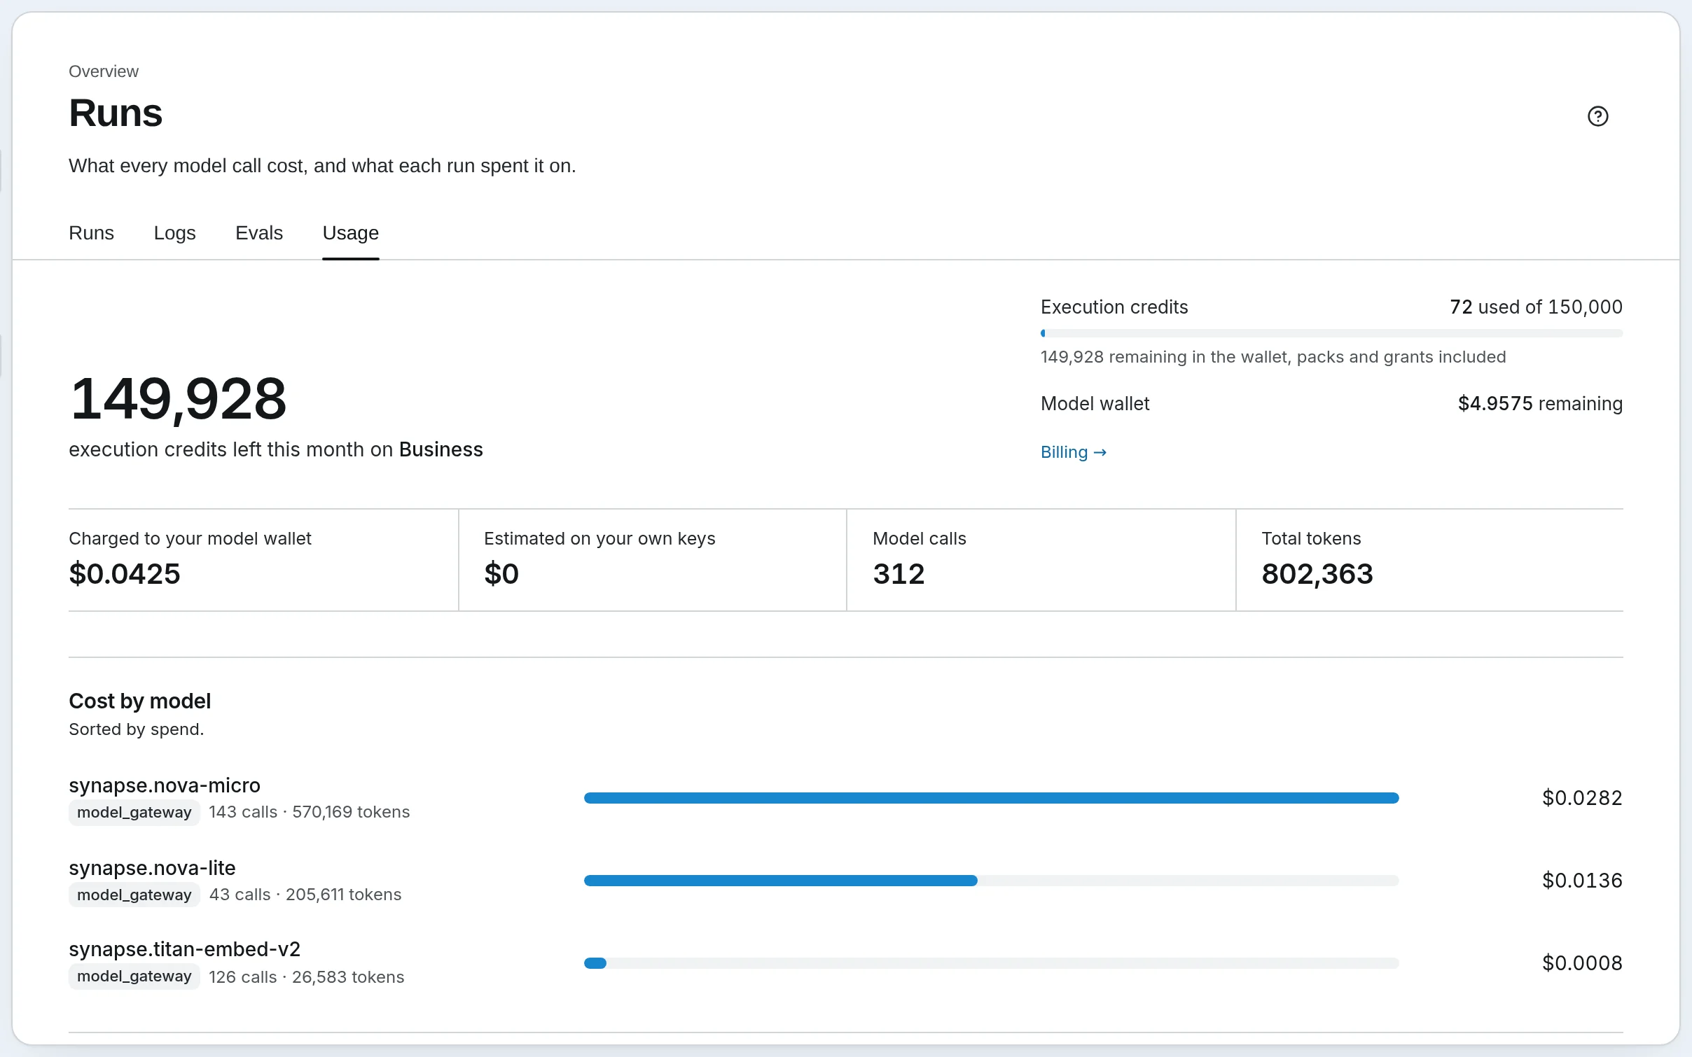Viewport: 1692px width, 1057px height.
Task: Click the $0.0008 cost value
Action: click(1582, 963)
